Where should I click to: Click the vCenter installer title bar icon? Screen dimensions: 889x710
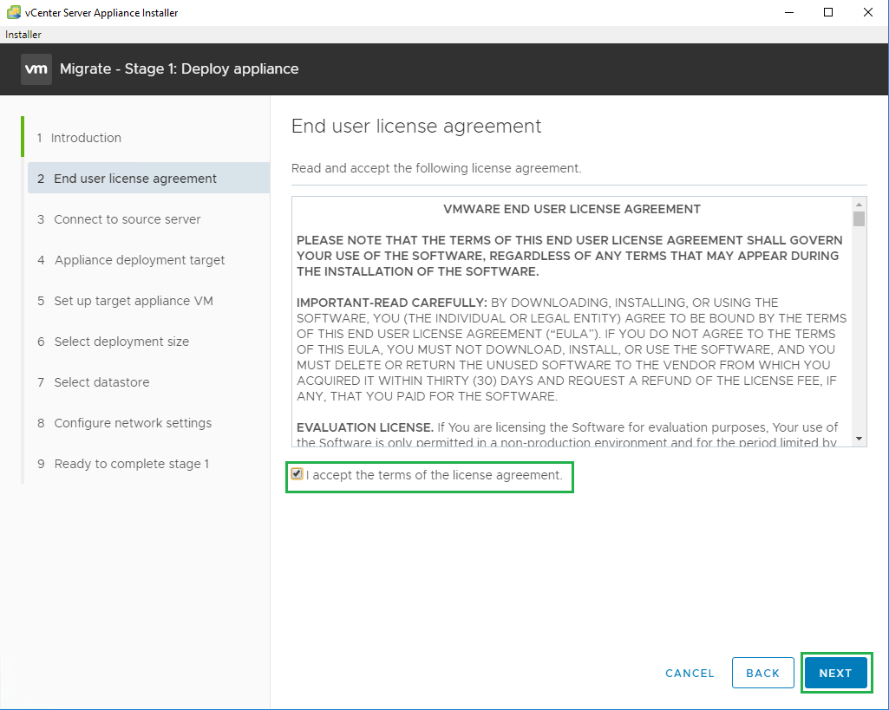tap(13, 13)
